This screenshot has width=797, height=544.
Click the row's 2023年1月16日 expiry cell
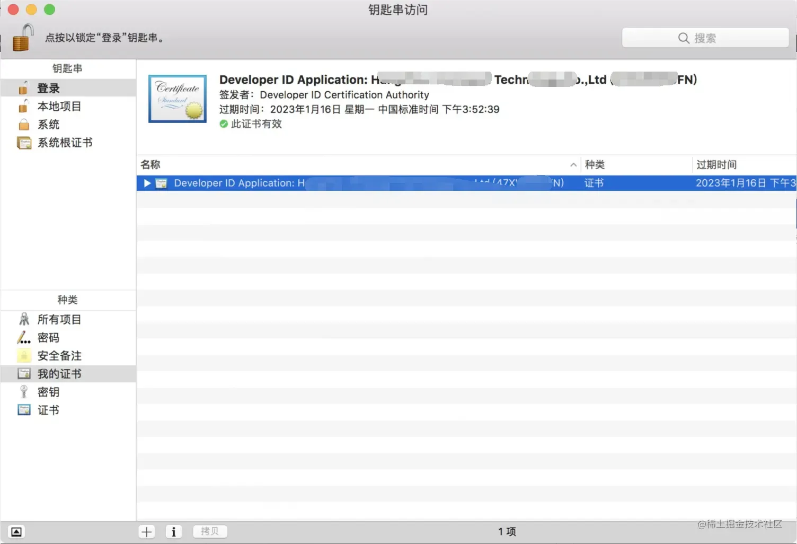[746, 183]
